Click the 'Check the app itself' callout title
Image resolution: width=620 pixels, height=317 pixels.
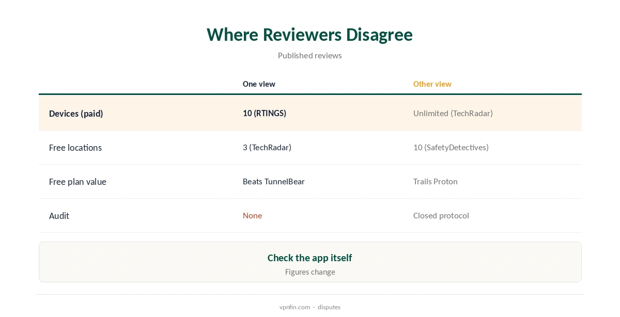coord(310,258)
